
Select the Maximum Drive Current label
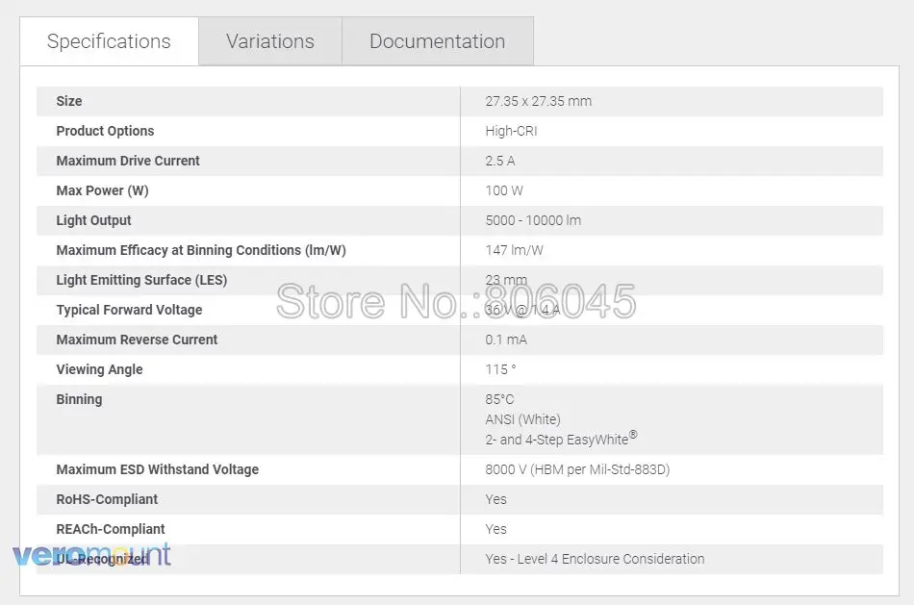[x=128, y=161]
